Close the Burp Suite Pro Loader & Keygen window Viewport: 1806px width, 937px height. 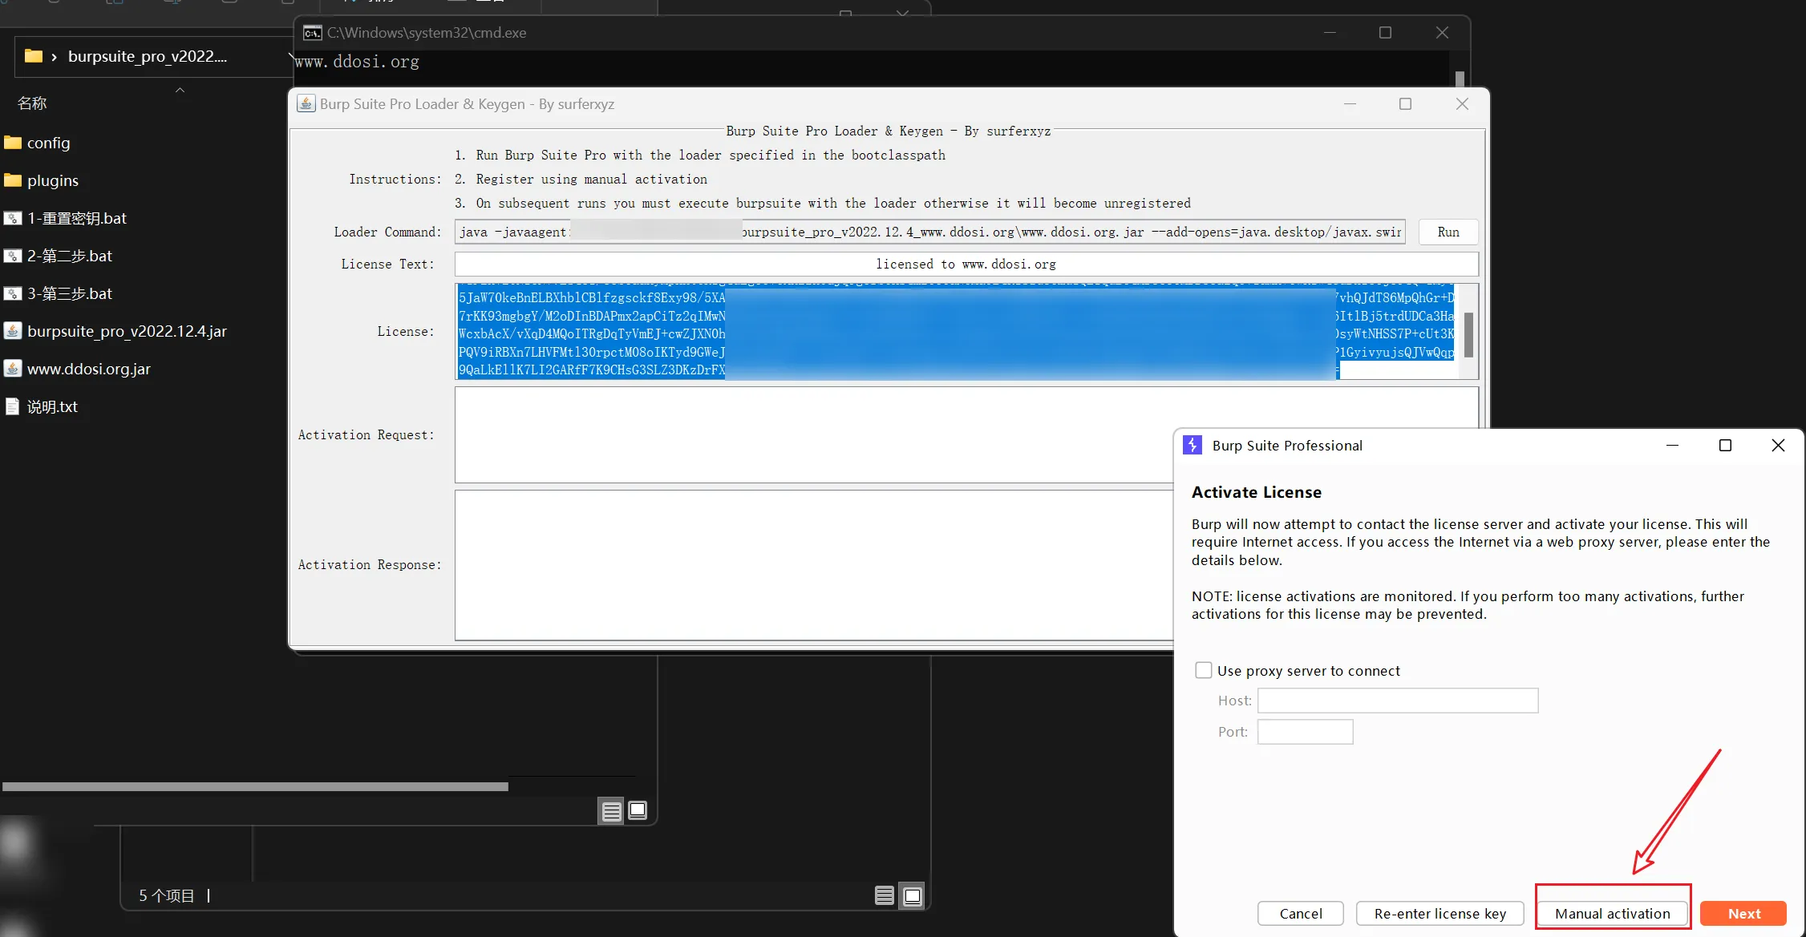(1462, 104)
